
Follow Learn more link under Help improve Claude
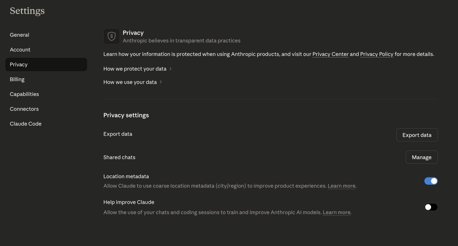click(x=337, y=212)
